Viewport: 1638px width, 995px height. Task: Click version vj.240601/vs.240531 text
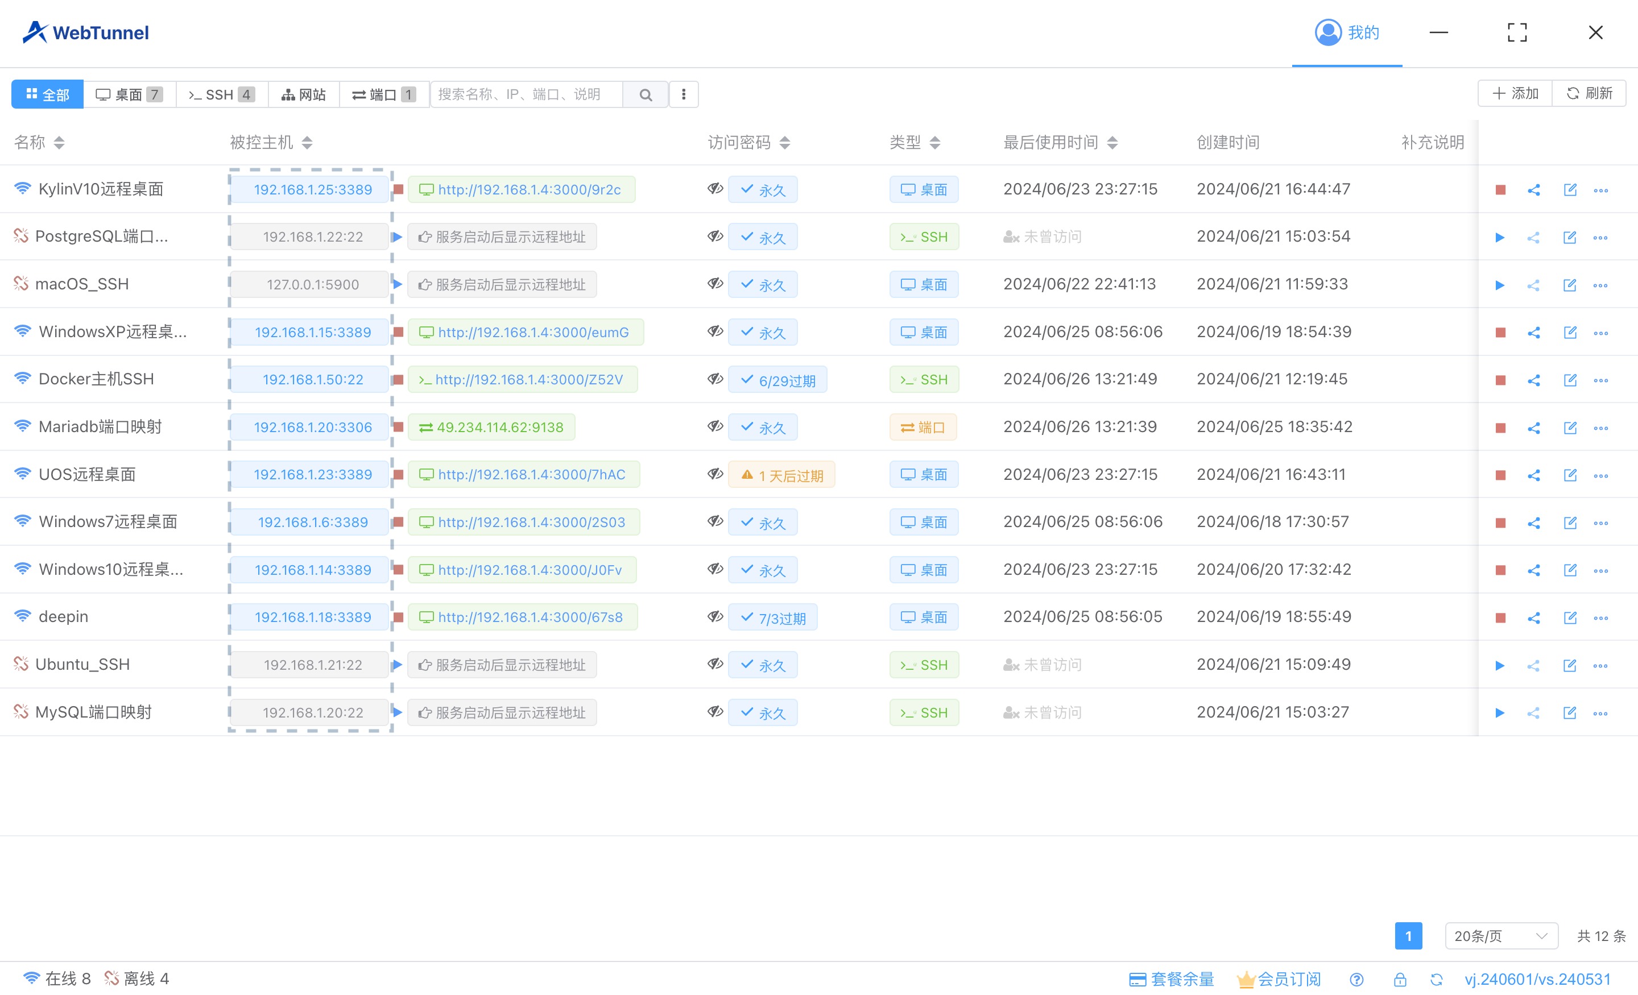tap(1538, 979)
